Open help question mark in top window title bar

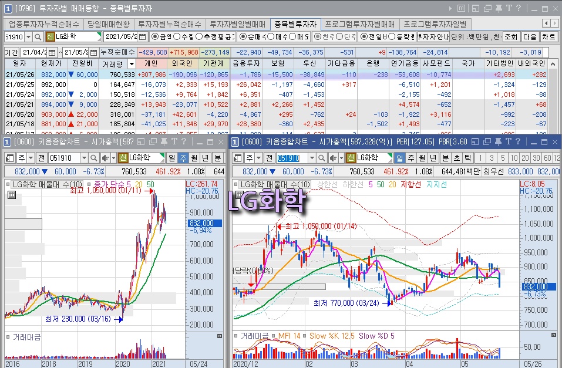(x=519, y=8)
